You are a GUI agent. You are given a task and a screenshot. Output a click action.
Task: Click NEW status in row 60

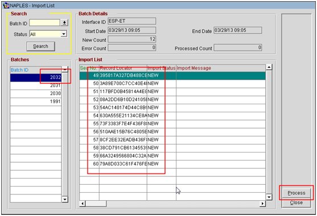pyautogui.click(x=162, y=164)
